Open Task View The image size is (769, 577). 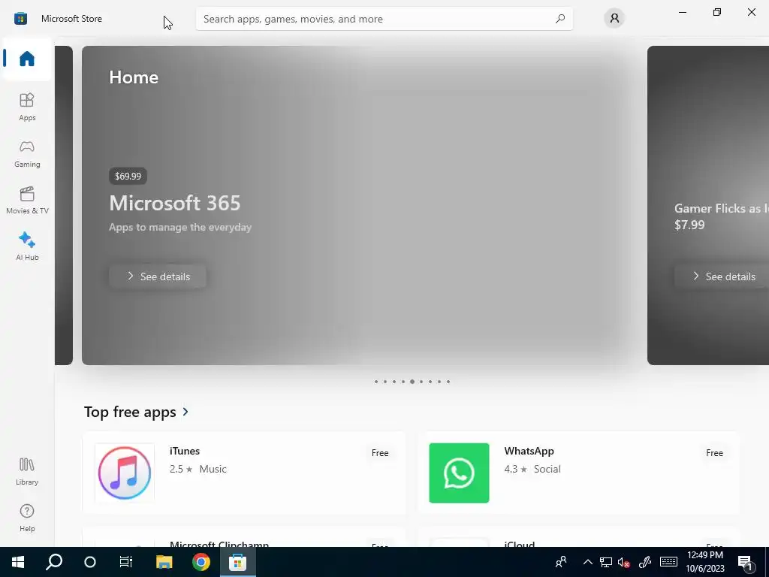point(126,562)
